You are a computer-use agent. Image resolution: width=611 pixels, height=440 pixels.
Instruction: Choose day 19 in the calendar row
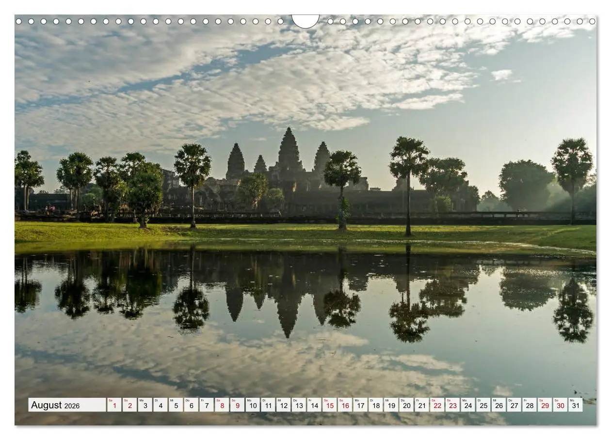391,405
